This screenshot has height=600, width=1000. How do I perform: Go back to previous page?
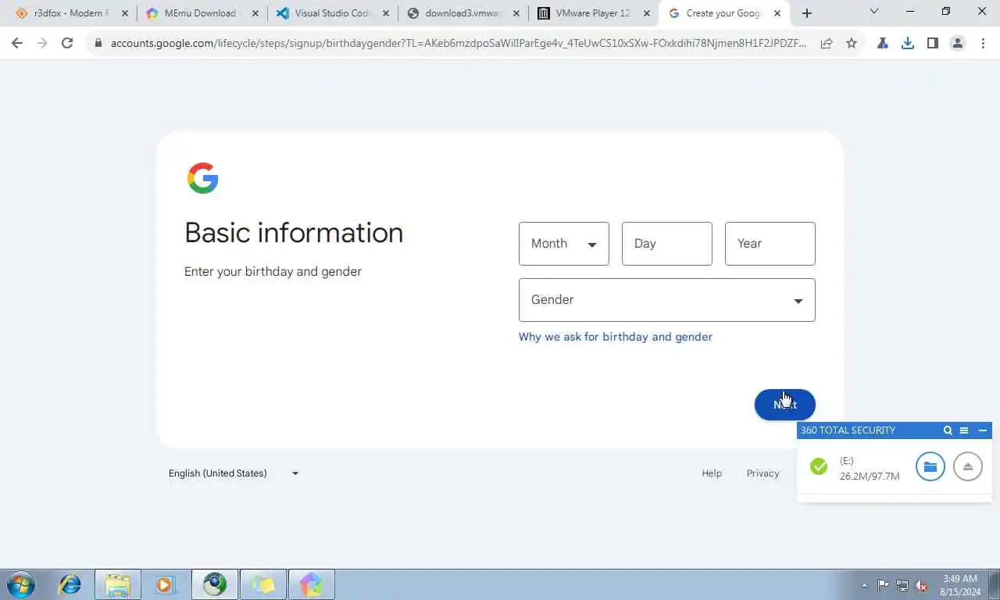click(x=17, y=43)
